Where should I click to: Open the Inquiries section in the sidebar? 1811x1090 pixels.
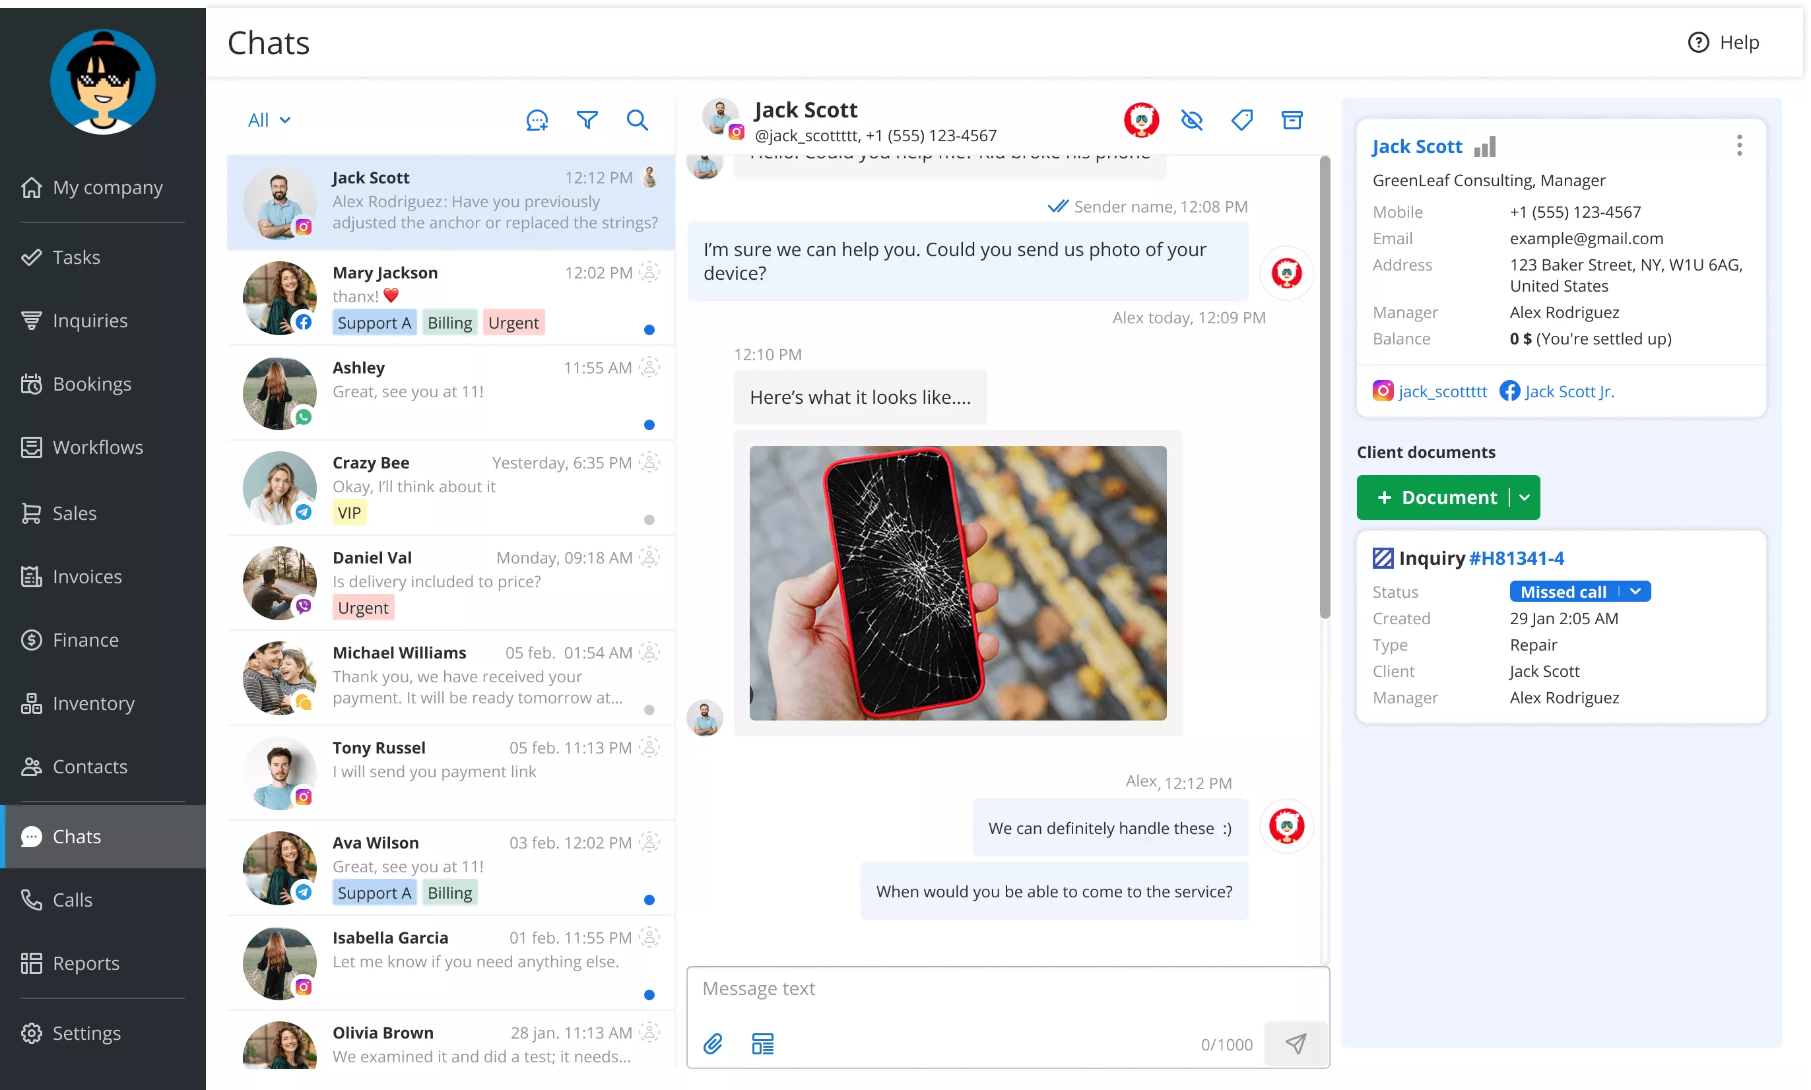(x=90, y=320)
